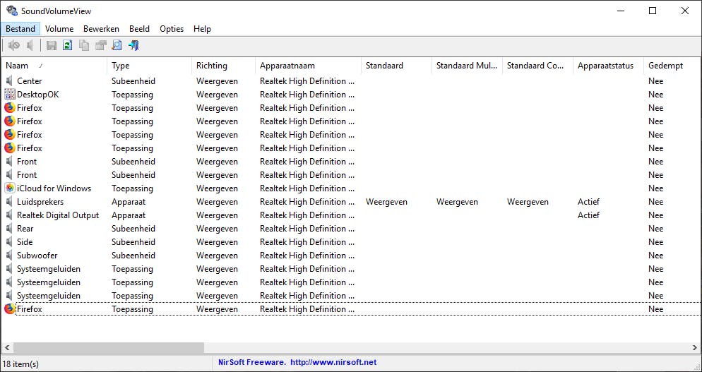Select the Center row name
The image size is (702, 372).
29,81
